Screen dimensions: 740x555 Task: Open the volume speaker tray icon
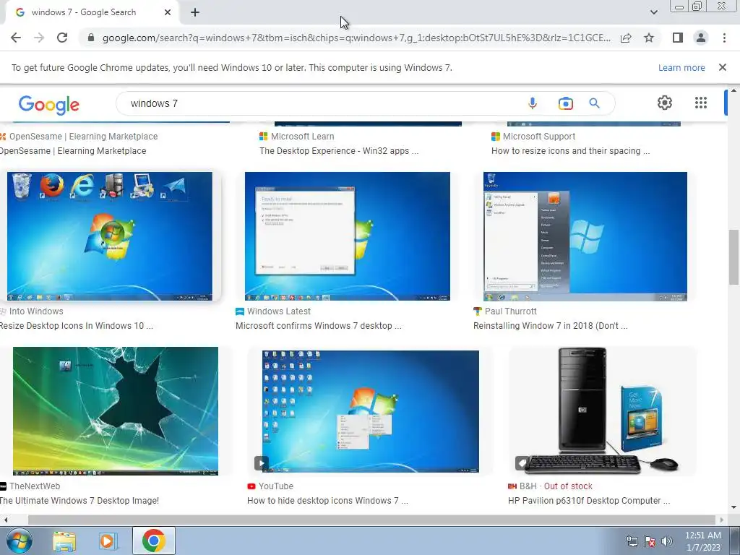click(667, 541)
